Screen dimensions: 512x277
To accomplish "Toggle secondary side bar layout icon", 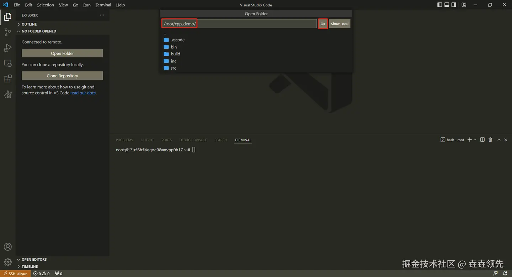I will click(x=454, y=5).
